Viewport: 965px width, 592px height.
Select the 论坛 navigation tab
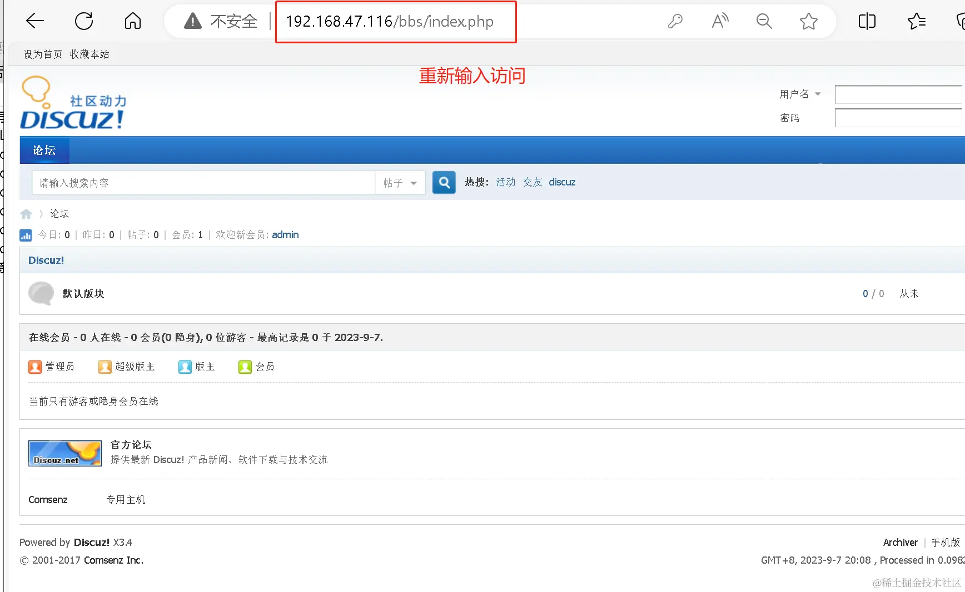click(x=44, y=150)
